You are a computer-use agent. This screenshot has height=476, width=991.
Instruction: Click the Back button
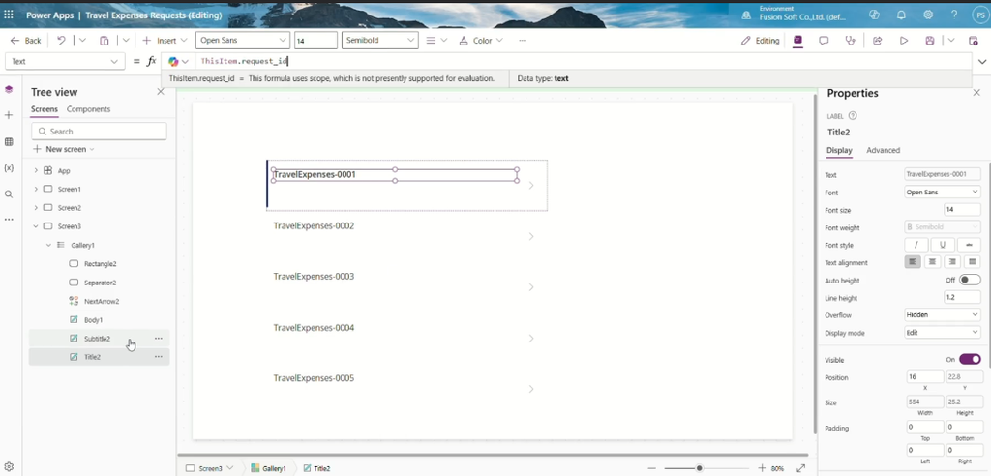click(x=26, y=41)
